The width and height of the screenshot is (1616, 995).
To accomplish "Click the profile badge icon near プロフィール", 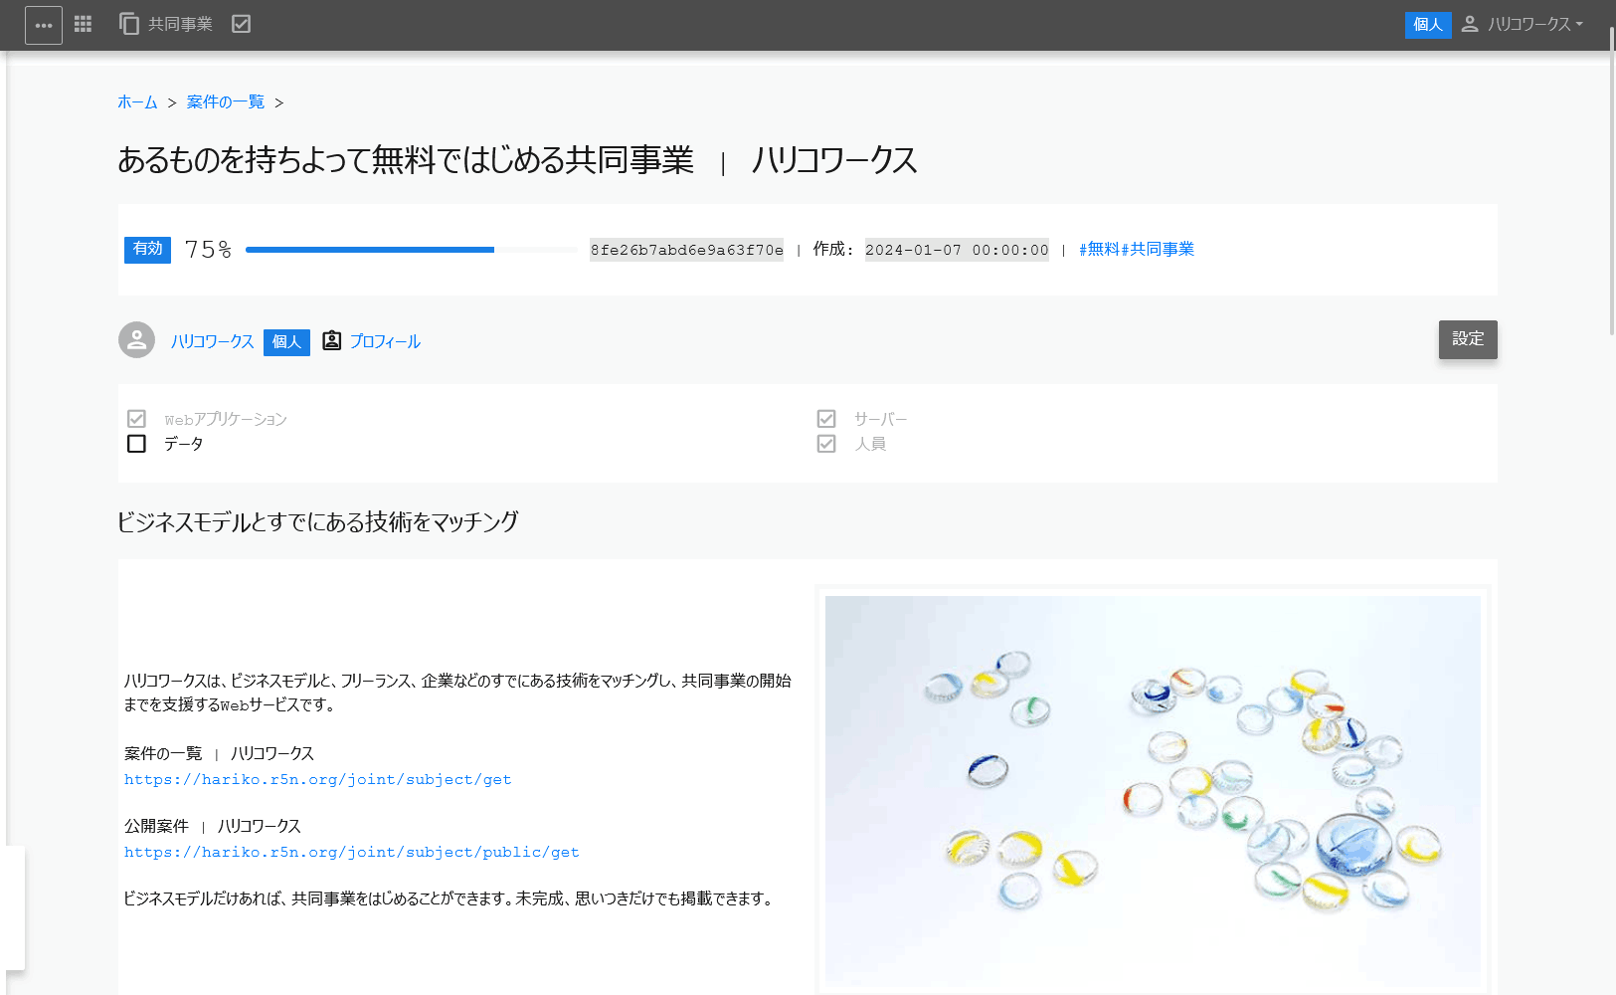I will coord(332,341).
